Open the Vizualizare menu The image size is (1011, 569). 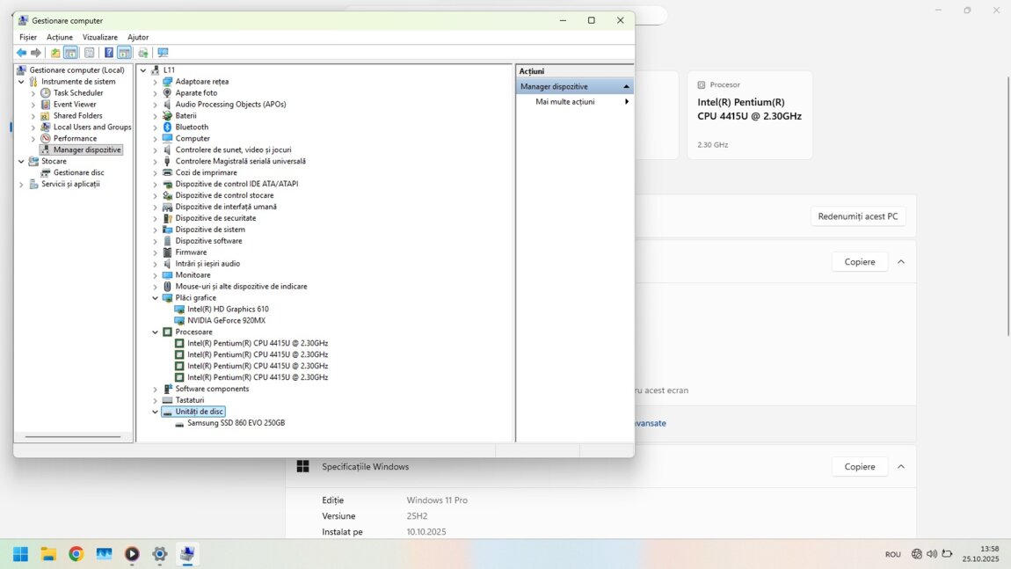pos(99,37)
